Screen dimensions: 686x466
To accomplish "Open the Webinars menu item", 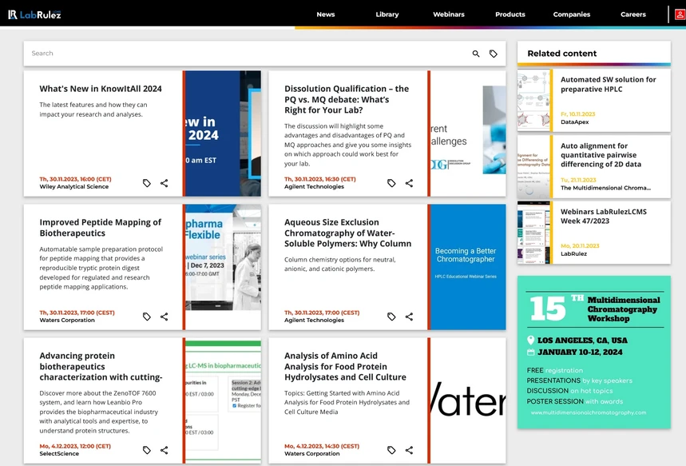I will [x=449, y=14].
